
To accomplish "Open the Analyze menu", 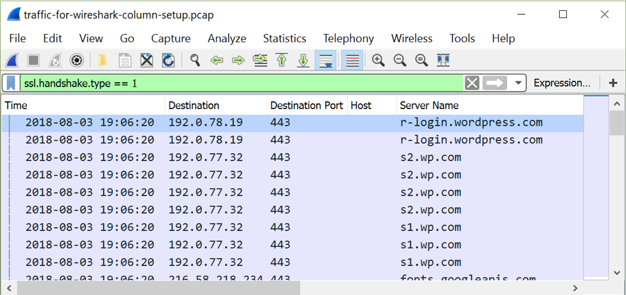I will [x=227, y=38].
